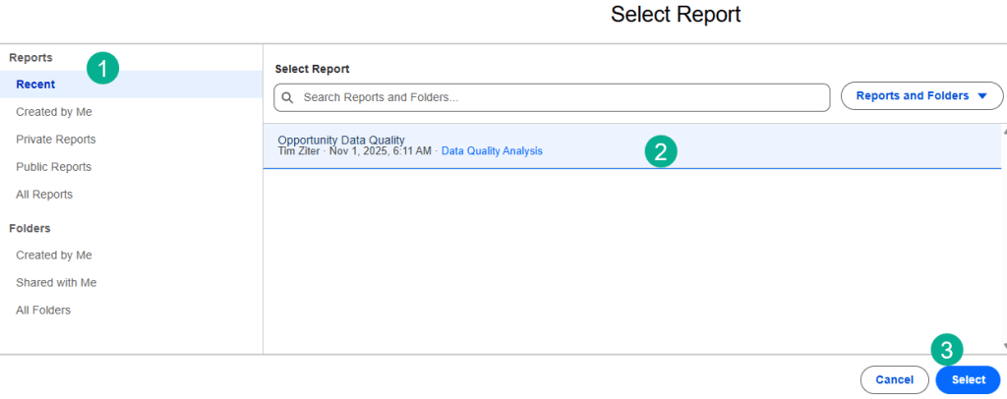Show Created by Me under Folders
1007x399 pixels.
click(53, 256)
